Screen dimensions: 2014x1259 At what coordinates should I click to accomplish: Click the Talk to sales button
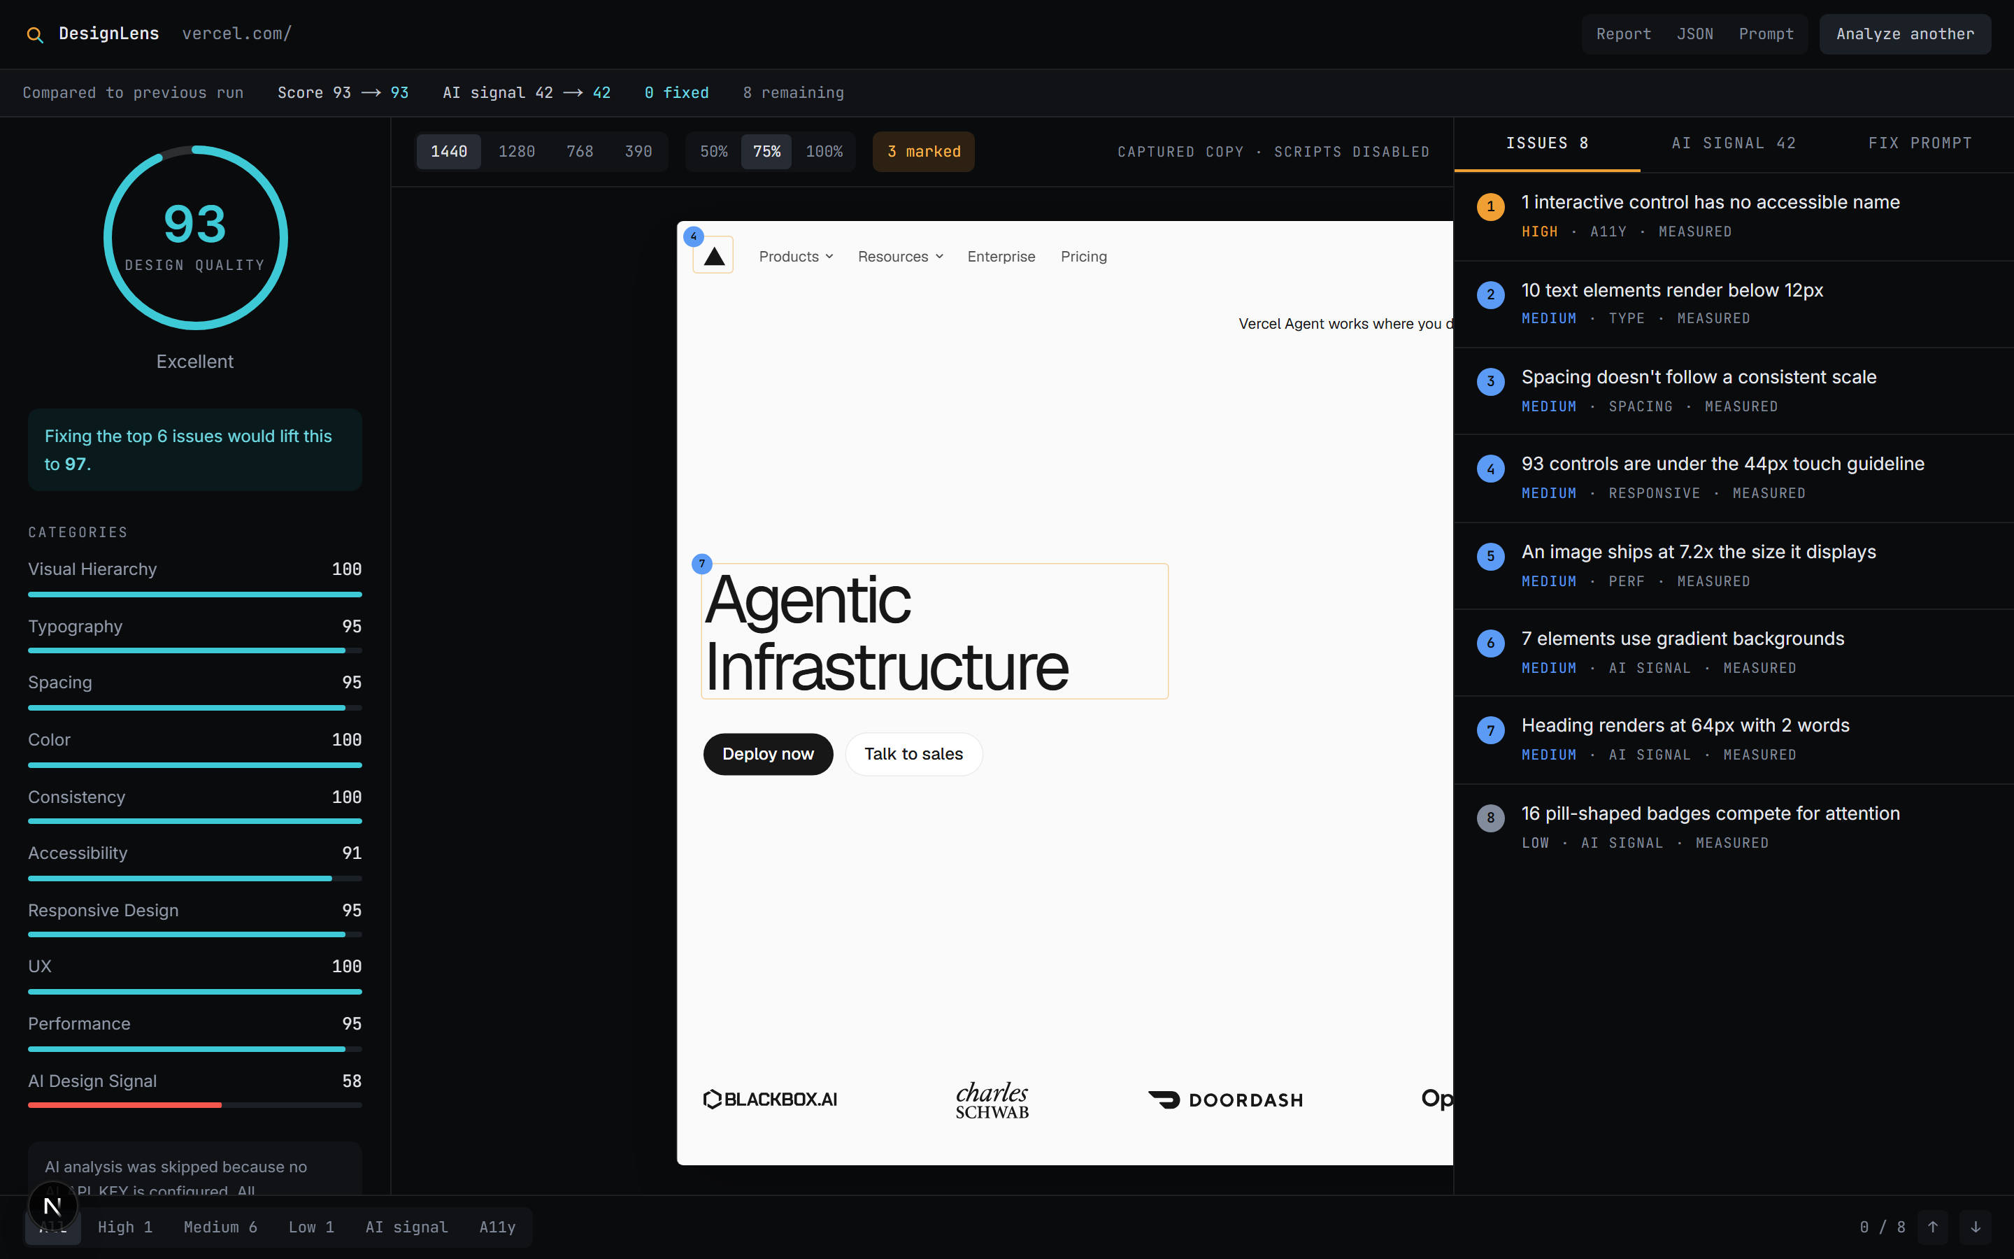913,753
